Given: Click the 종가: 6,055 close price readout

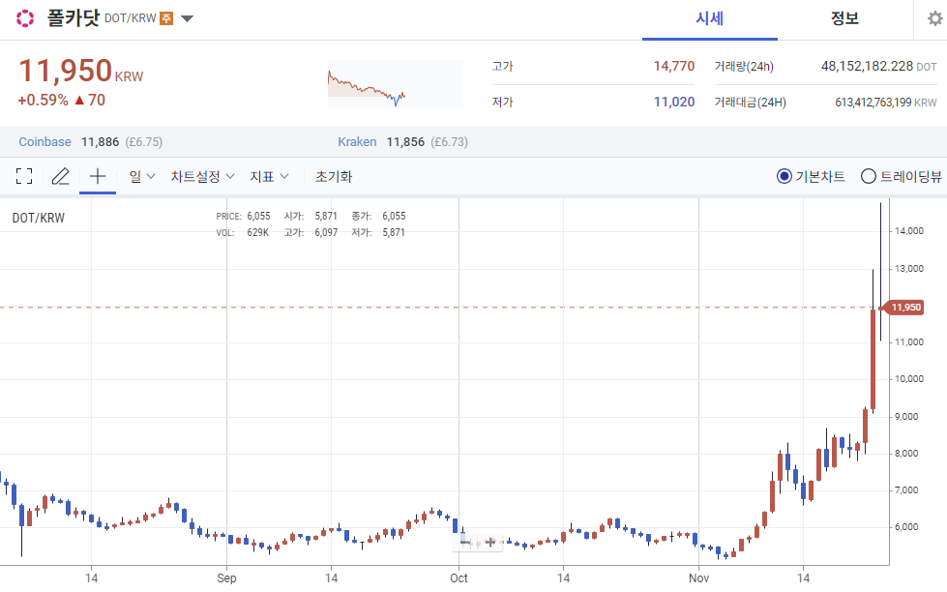Looking at the screenshot, I should point(378,217).
